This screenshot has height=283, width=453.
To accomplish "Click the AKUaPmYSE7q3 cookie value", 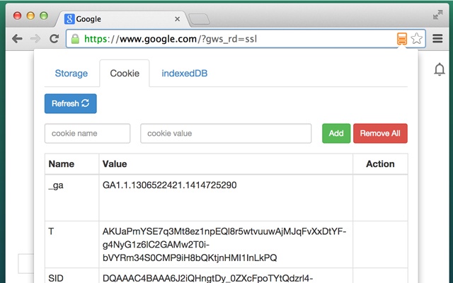I will (224, 244).
